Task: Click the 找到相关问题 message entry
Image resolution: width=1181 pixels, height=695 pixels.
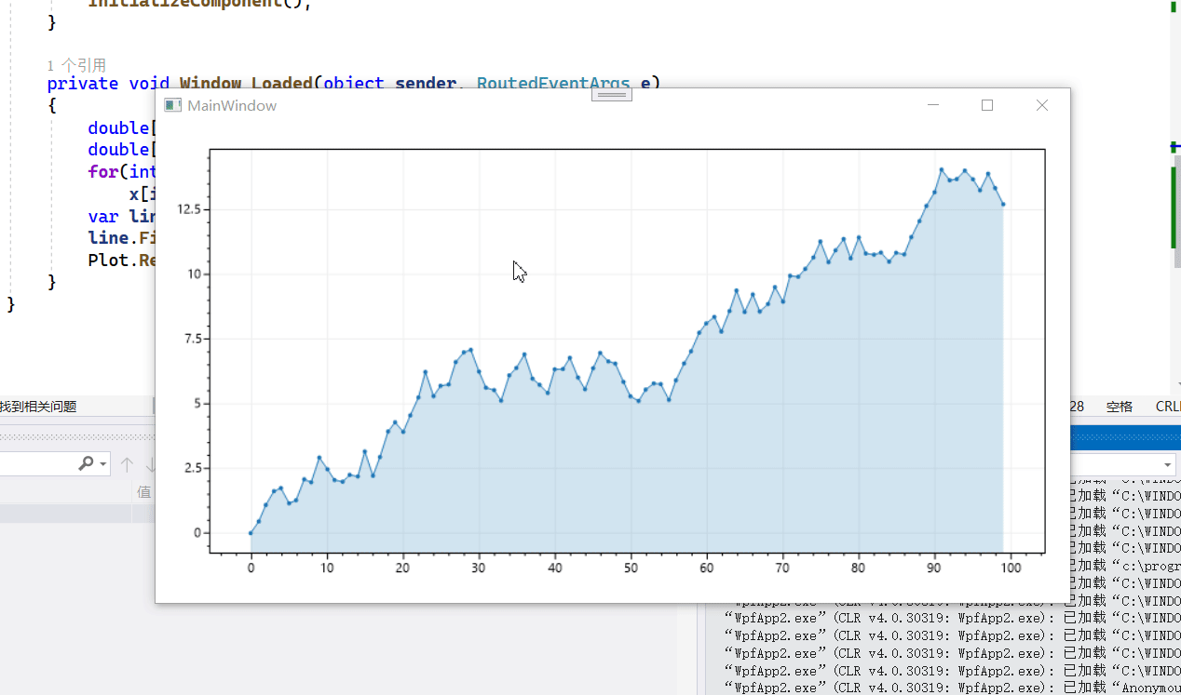Action: [x=37, y=406]
